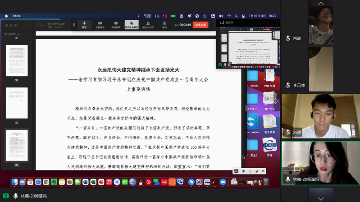360x202 pixels.
Task: Click the gear in input method toolbar
Action: (263, 171)
